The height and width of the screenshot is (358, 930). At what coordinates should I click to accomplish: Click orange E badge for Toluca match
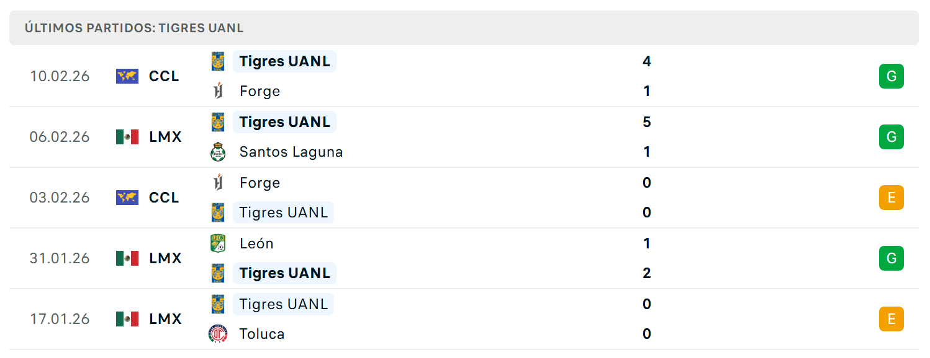pyautogui.click(x=892, y=319)
